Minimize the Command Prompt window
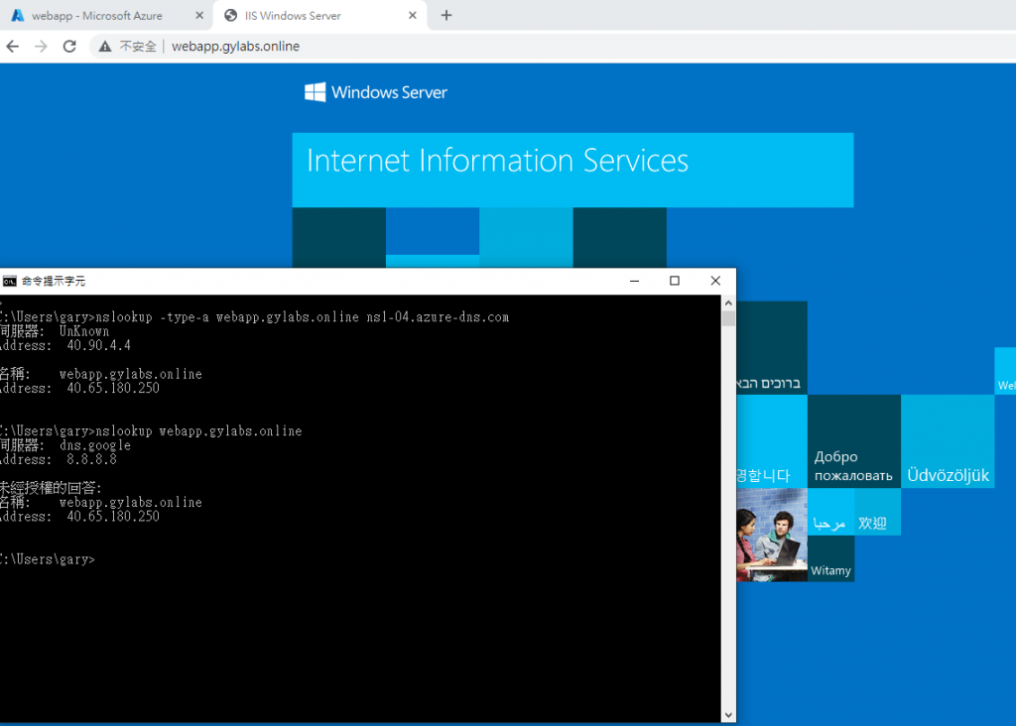Screen dimensions: 1016x726 click(x=634, y=281)
